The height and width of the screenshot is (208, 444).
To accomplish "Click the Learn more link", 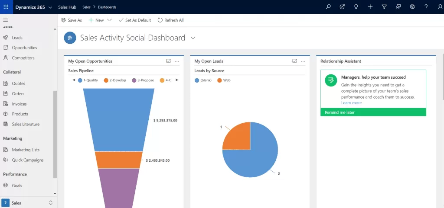I will pos(351,103).
